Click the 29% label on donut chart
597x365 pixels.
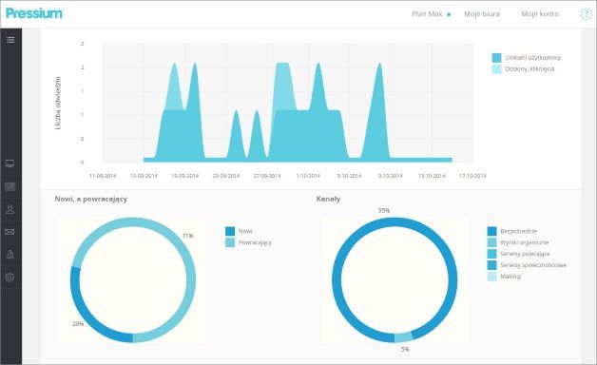pos(78,324)
